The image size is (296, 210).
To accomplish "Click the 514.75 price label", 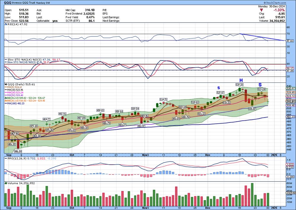I will pos(163,99).
